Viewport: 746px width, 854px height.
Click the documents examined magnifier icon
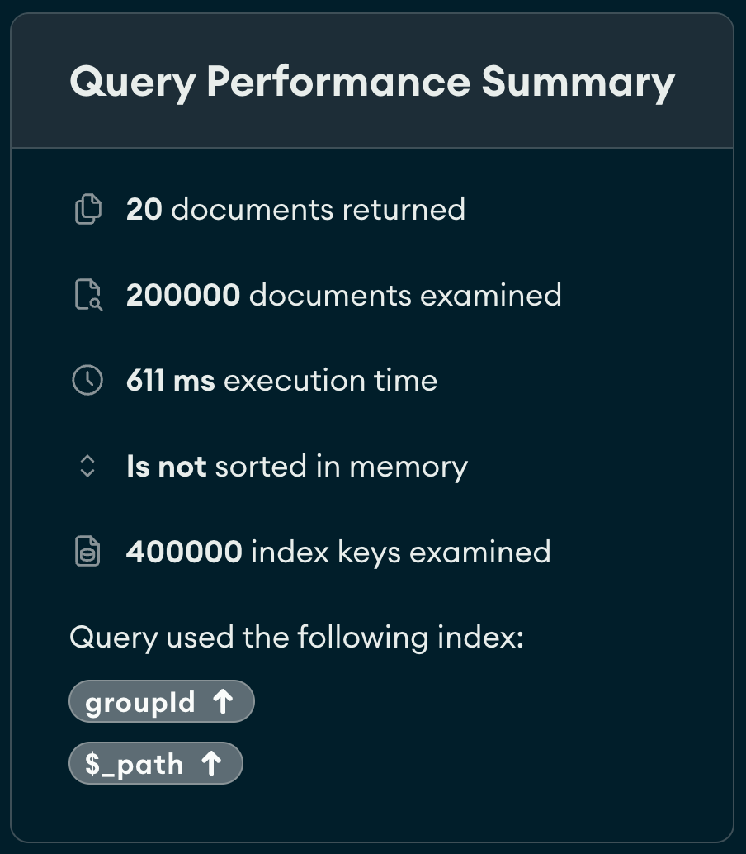tap(87, 295)
